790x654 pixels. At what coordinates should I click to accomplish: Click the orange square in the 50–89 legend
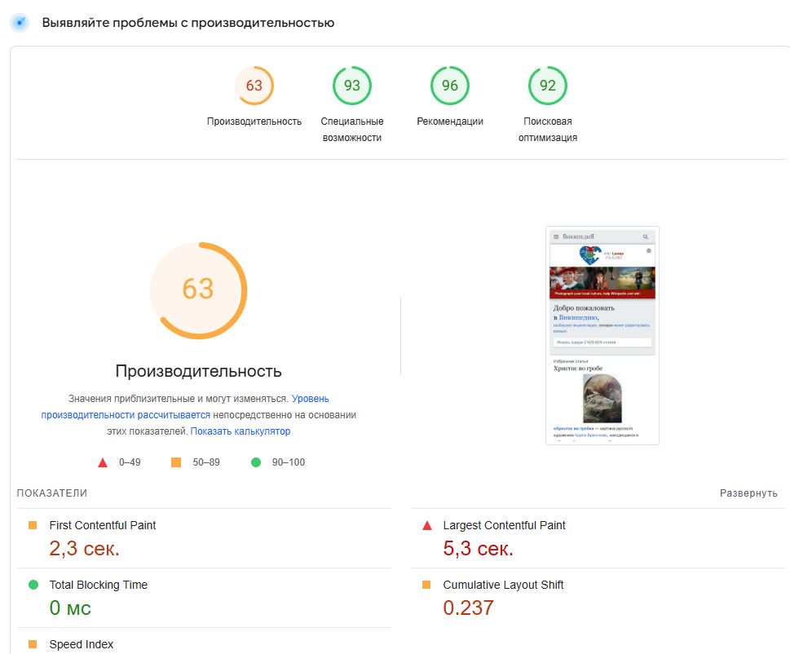pyautogui.click(x=174, y=462)
